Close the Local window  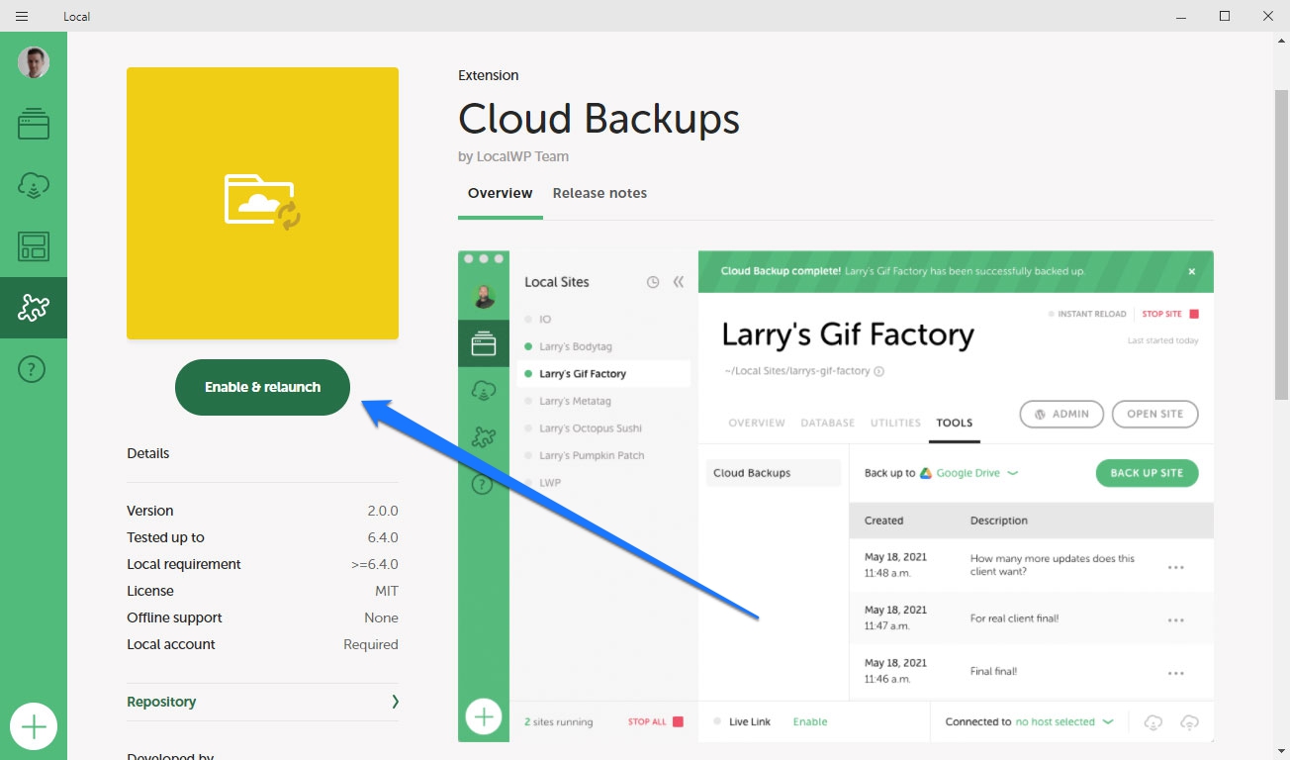tap(1268, 16)
